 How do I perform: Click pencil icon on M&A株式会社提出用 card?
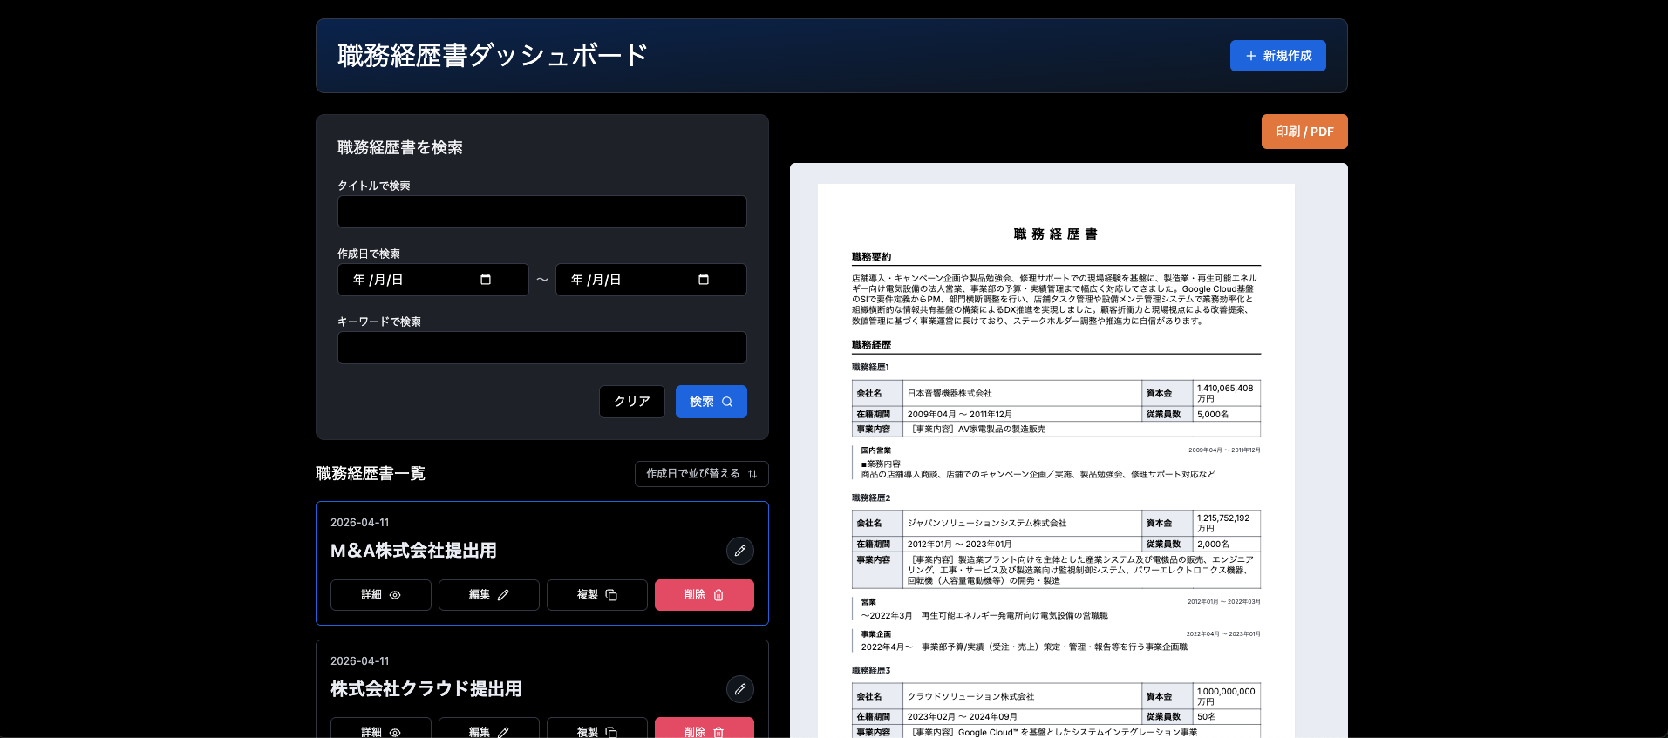[740, 551]
